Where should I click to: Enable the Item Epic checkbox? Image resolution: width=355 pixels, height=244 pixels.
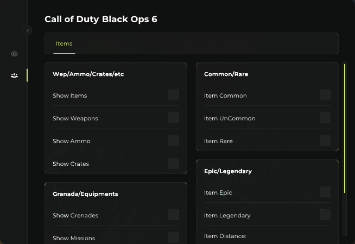tap(325, 192)
